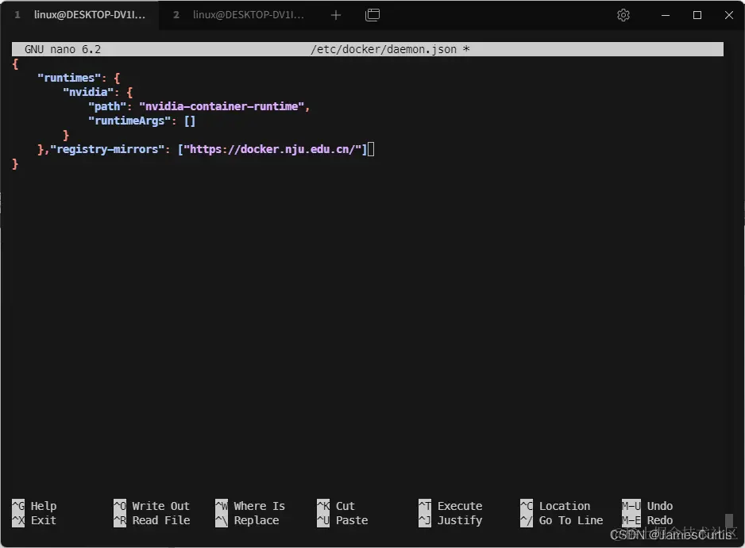
Task: Click the ^W Where Is shortcut
Action: (250, 506)
